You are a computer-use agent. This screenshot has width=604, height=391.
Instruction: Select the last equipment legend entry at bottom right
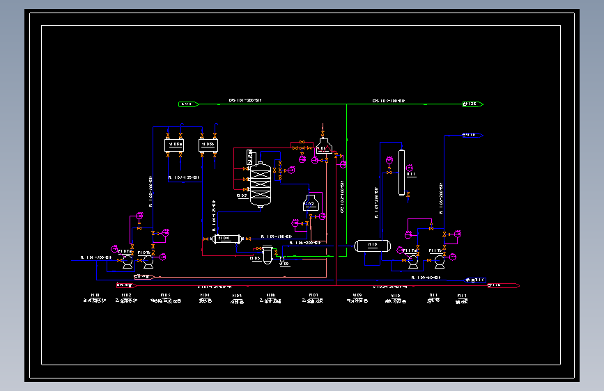click(x=461, y=298)
